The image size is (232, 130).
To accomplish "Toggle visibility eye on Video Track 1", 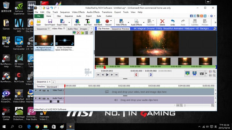I will pyautogui.click(x=40, y=90).
